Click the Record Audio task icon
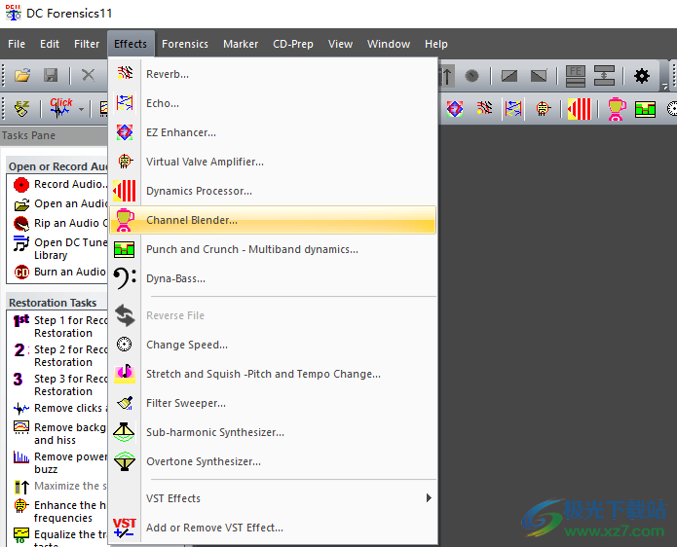The width and height of the screenshot is (677, 547). click(21, 184)
